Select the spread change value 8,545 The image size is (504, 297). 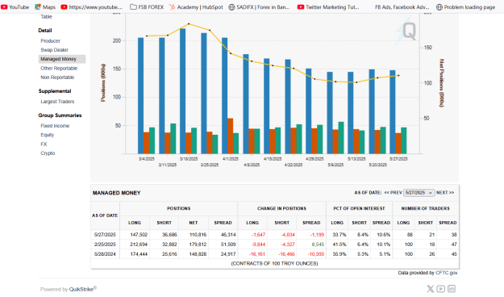point(318,245)
